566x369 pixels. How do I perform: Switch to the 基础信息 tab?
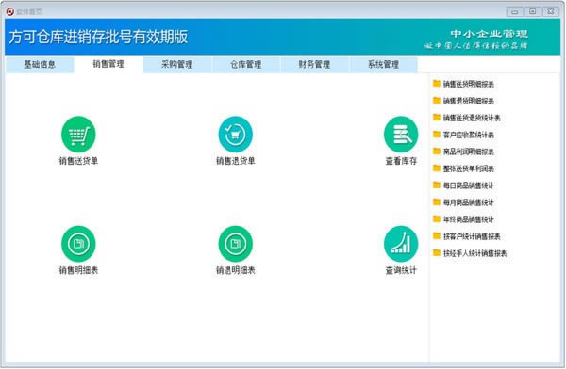coord(40,65)
